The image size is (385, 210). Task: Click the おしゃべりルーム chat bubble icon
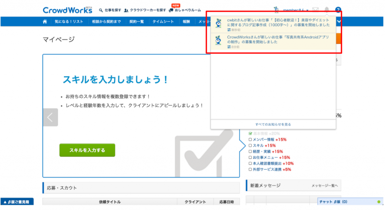(171, 10)
